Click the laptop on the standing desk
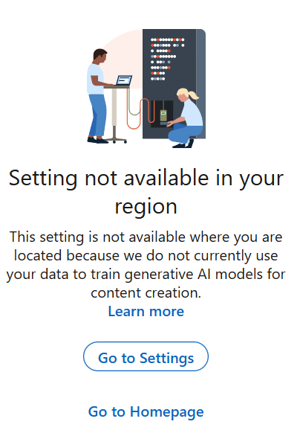Viewport: 297px width, 436px height. tap(123, 80)
